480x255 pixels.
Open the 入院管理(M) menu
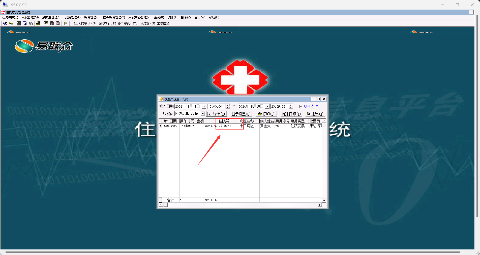30,17
